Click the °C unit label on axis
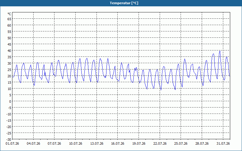242x151 pixels. pyautogui.click(x=9, y=14)
